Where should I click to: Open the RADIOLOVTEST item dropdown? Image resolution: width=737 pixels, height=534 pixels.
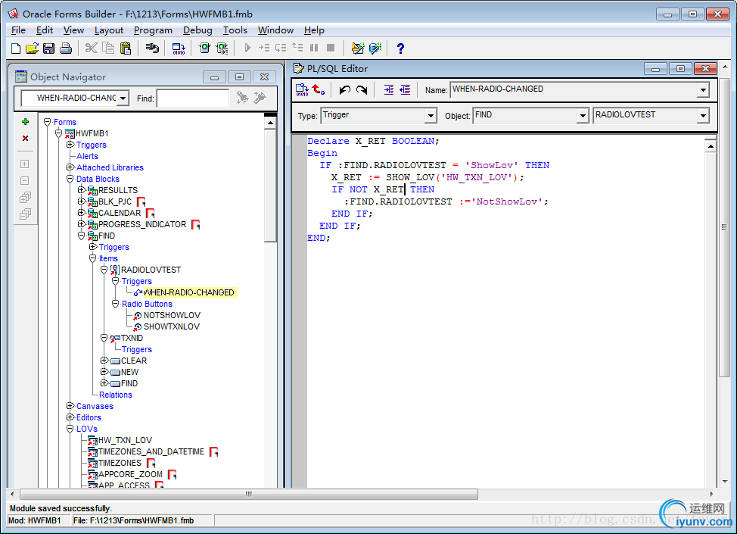click(x=703, y=115)
